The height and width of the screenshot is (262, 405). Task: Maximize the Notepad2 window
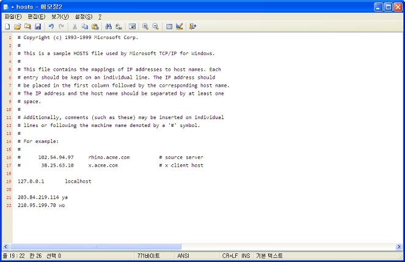click(x=389, y=7)
